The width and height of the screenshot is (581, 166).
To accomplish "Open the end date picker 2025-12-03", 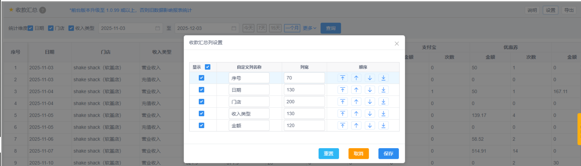I will [x=207, y=28].
